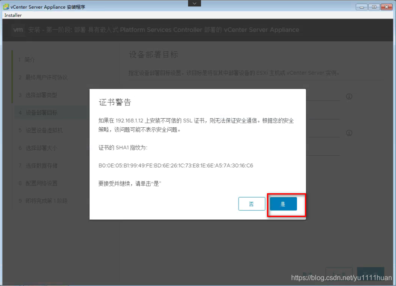The height and width of the screenshot is (286, 396).
Task: Select step 2 最终用户许可协议
Action: pos(43,78)
